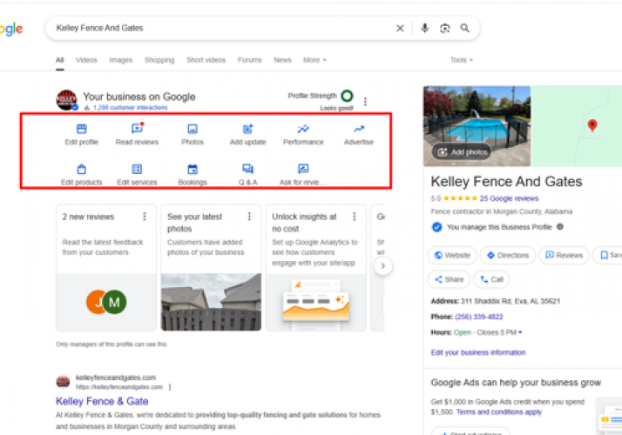Expand business hours details
The height and width of the screenshot is (435, 622).
pyautogui.click(x=520, y=332)
